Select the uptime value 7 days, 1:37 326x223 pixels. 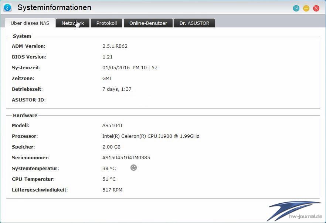point(117,89)
